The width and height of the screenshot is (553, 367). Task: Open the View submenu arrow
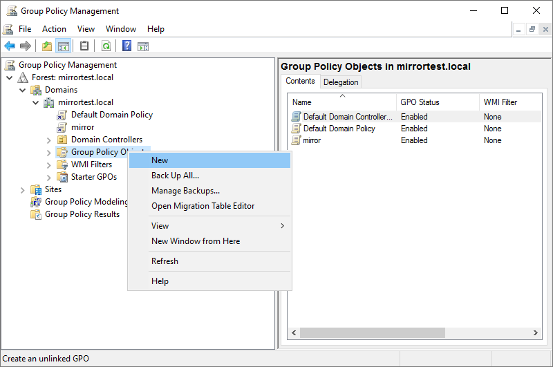coord(283,225)
